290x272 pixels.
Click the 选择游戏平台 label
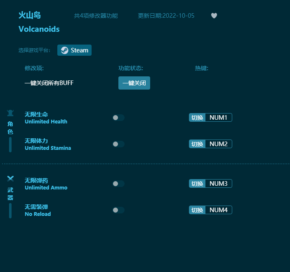coord(34,50)
